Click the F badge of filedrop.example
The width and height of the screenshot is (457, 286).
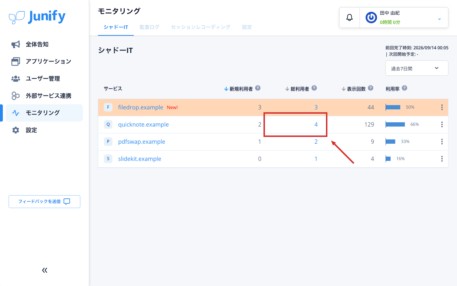(x=108, y=107)
